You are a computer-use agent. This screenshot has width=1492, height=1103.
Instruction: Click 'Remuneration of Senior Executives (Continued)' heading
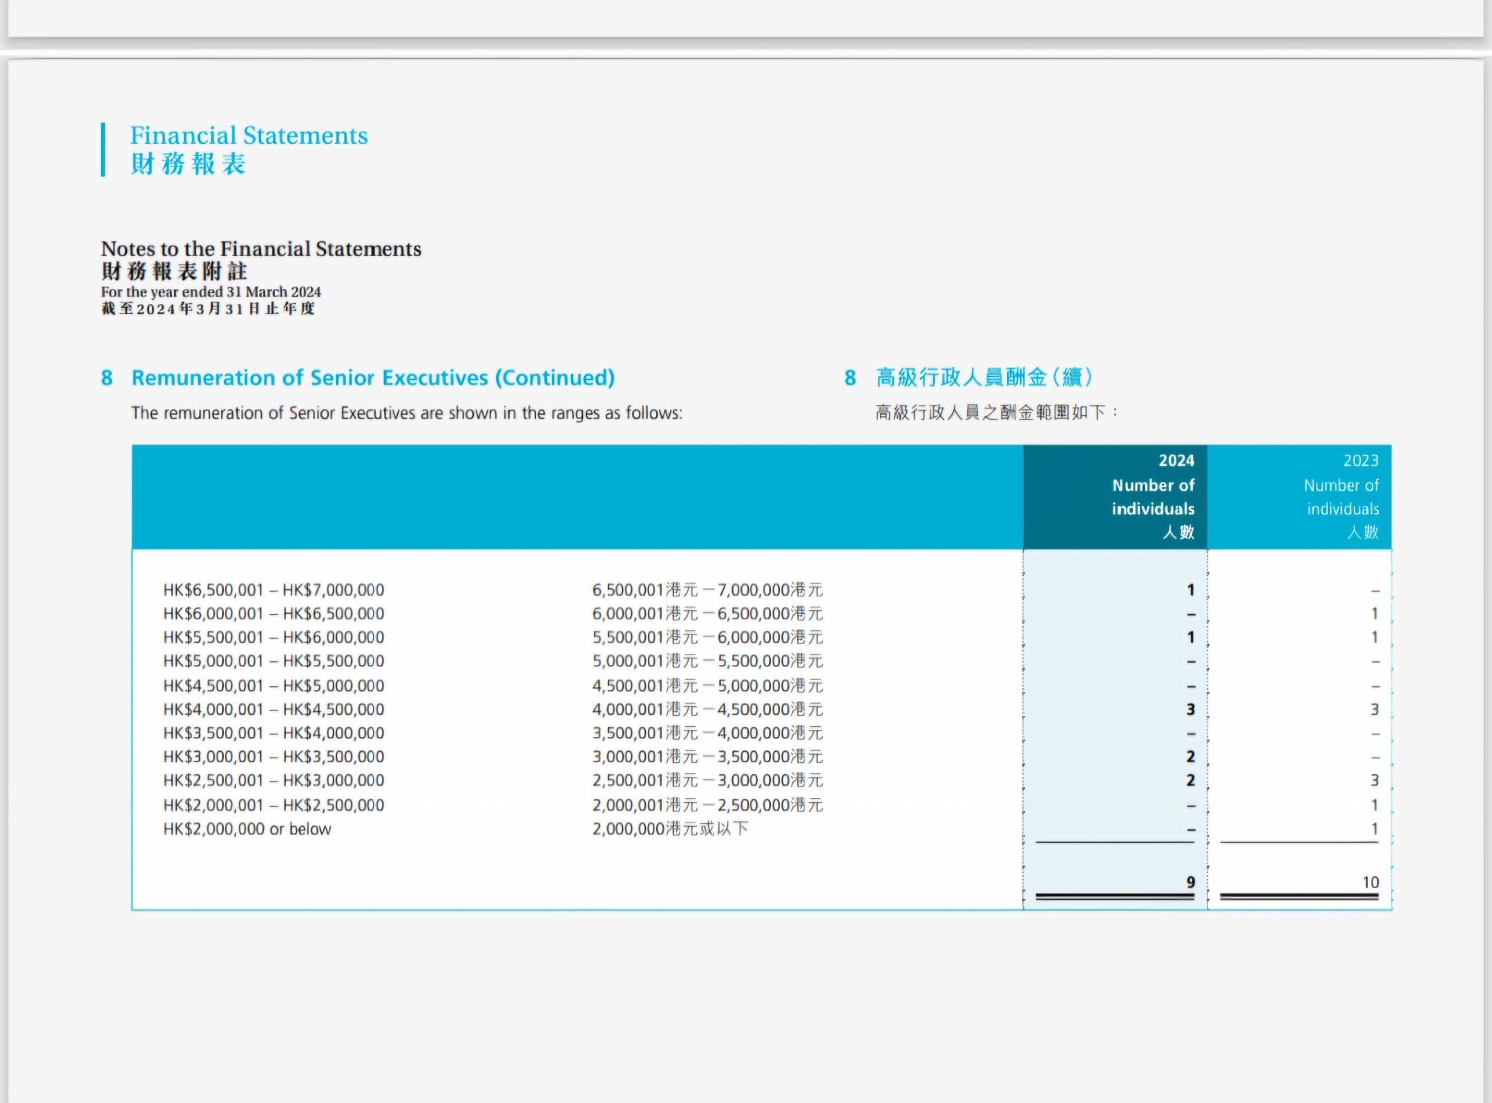373,378
